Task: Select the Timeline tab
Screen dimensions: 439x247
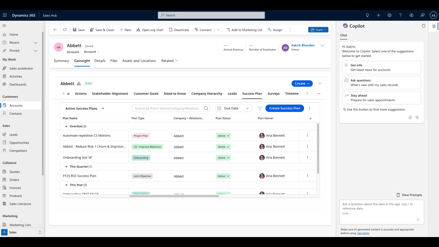Action: (292, 94)
